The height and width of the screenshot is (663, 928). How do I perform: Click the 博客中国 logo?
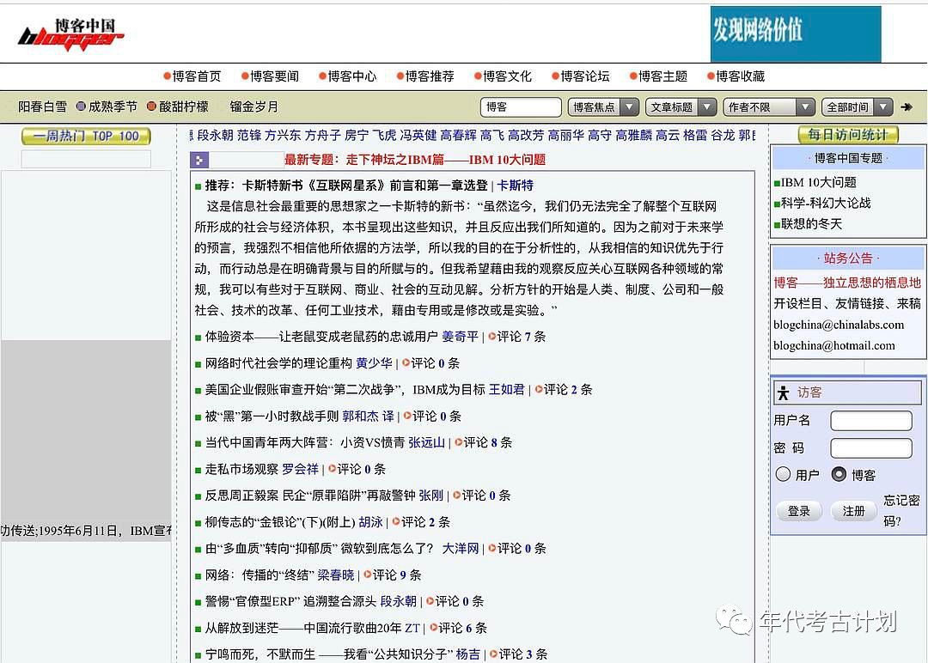[72, 33]
